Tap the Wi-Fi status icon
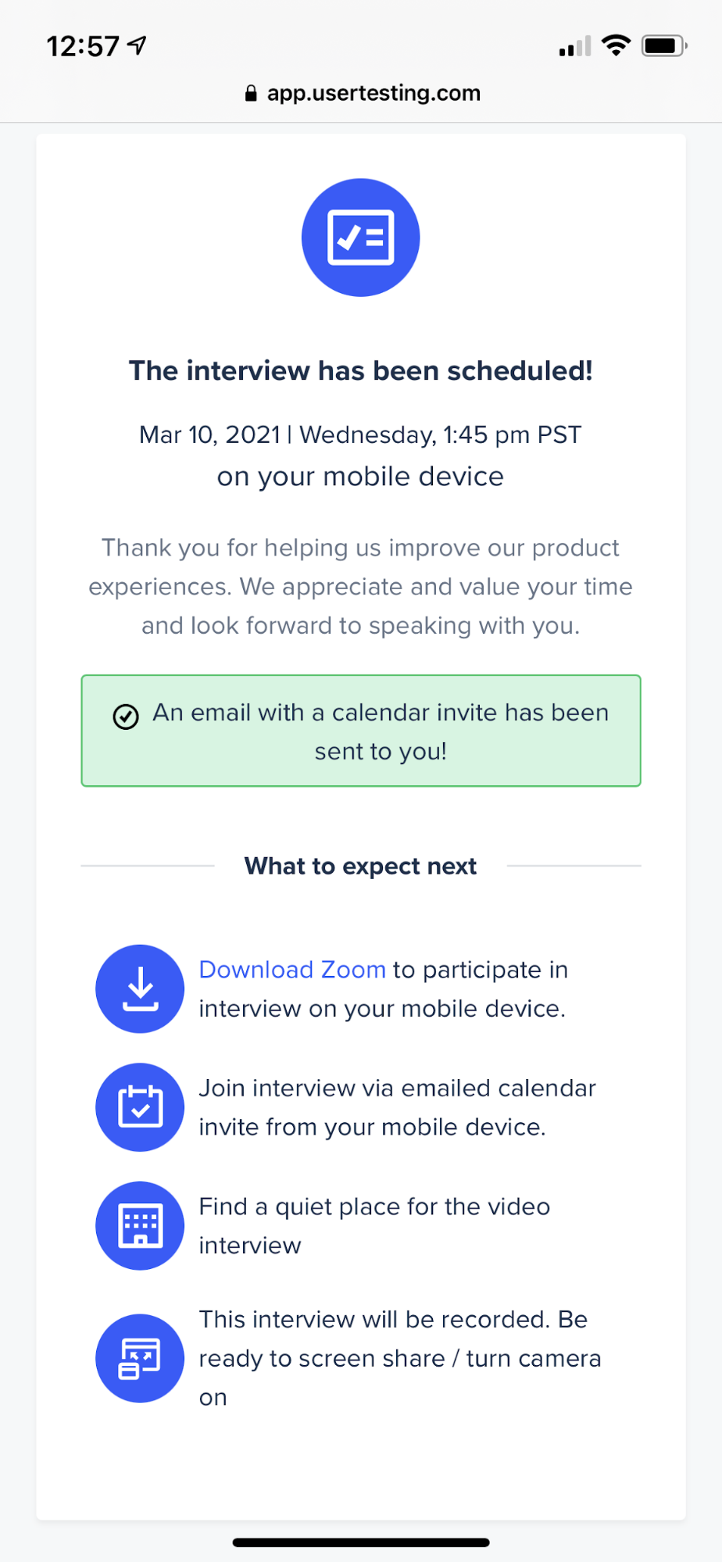Viewport: 722px width, 1562px height. (x=617, y=45)
